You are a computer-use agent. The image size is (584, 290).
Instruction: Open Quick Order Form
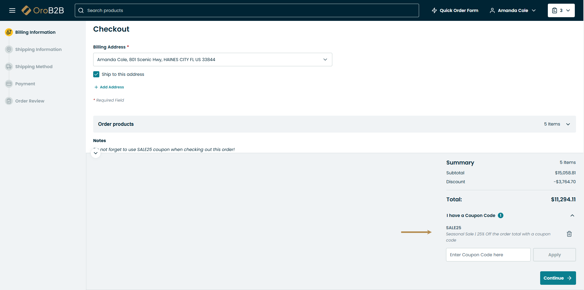tap(455, 10)
